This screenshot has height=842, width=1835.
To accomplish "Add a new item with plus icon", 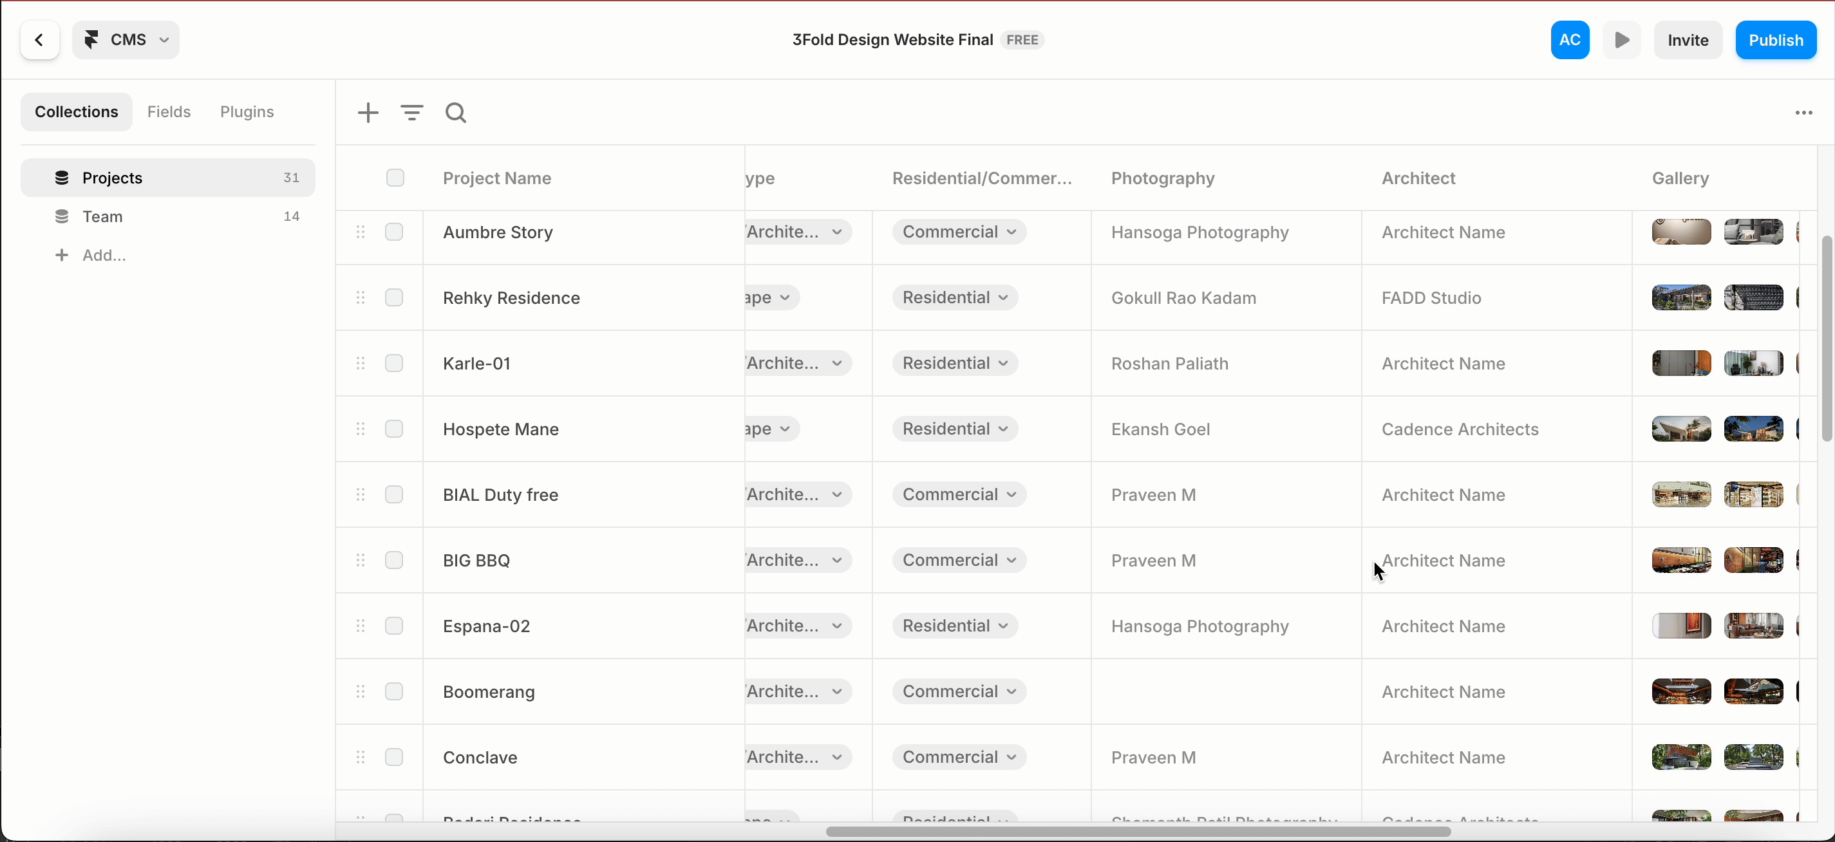I will coord(368,113).
